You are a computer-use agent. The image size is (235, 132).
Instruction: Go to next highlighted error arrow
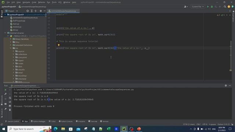point(230,15)
